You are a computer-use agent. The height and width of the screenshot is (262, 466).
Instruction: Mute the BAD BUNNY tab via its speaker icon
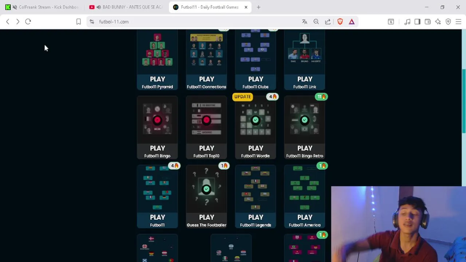click(x=99, y=7)
